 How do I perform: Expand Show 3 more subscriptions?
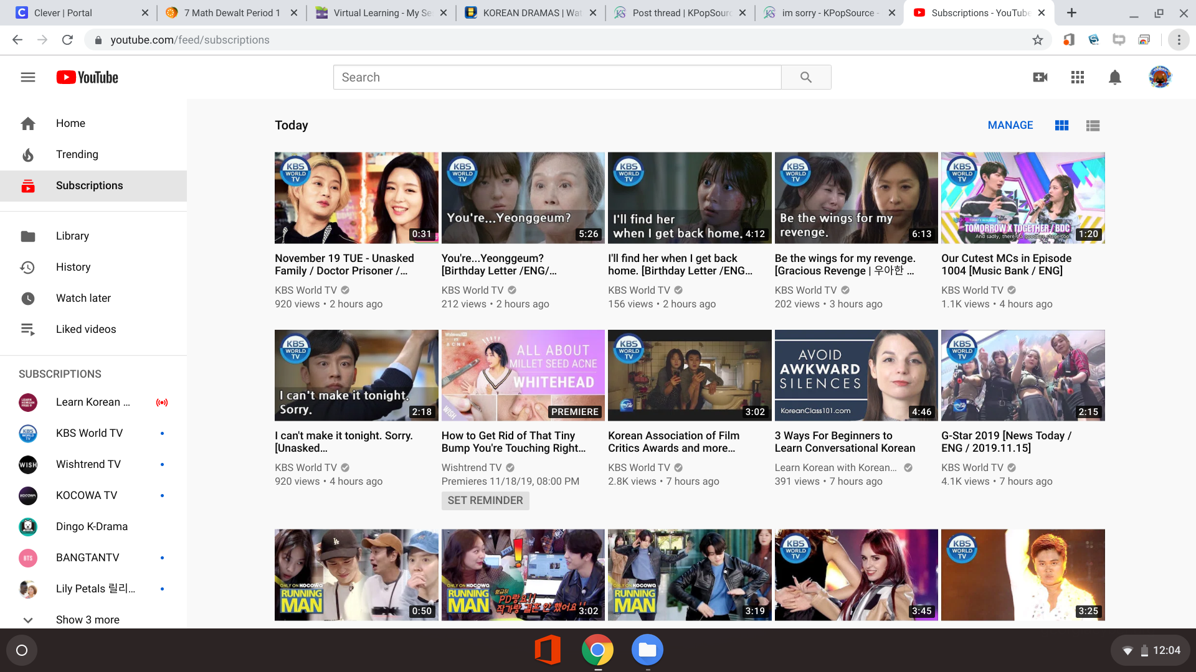coord(93,620)
